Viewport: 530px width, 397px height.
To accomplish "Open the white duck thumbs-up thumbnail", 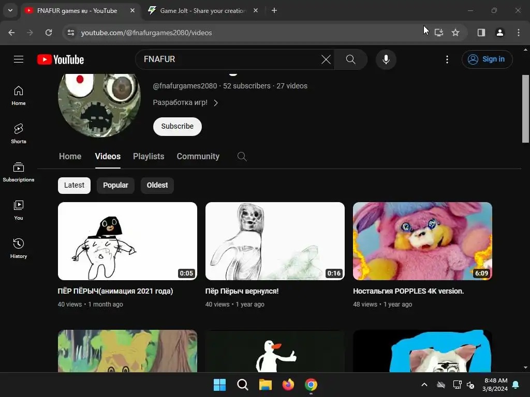I will point(275,351).
